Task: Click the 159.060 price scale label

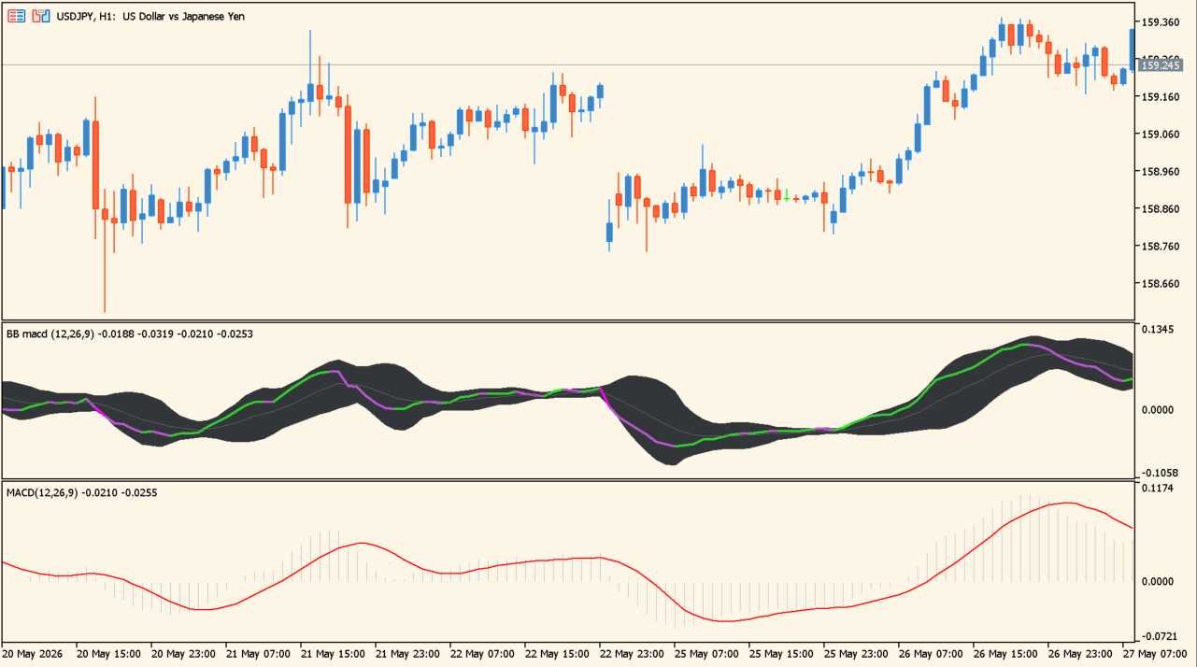Action: 1161,135
